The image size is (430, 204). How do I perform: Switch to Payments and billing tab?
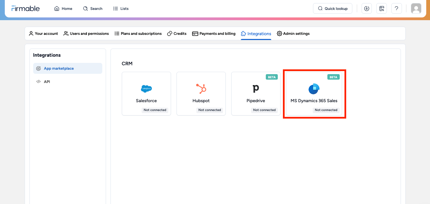pos(214,33)
